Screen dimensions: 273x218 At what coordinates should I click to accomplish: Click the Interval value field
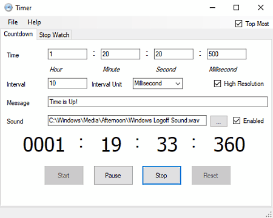tap(67, 84)
